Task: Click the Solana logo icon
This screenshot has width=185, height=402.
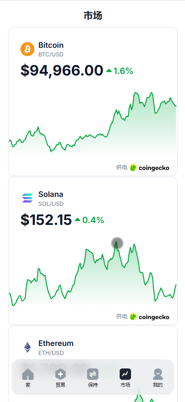Action: 27,198
